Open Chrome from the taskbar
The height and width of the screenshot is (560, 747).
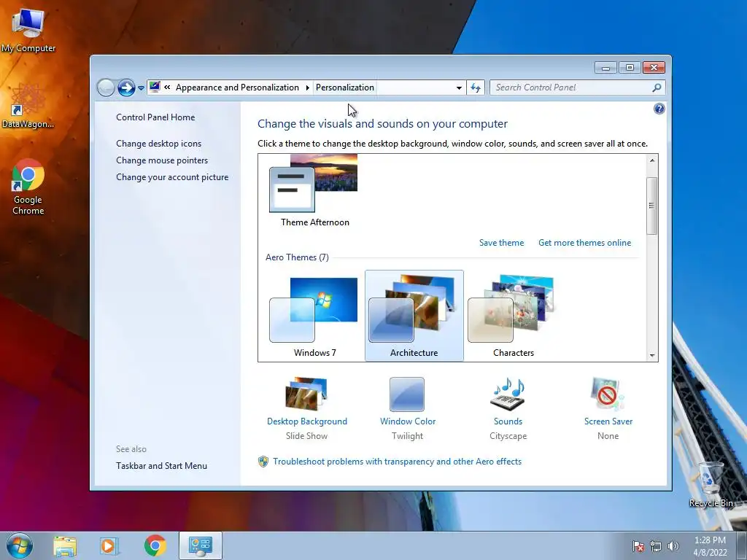pos(155,546)
